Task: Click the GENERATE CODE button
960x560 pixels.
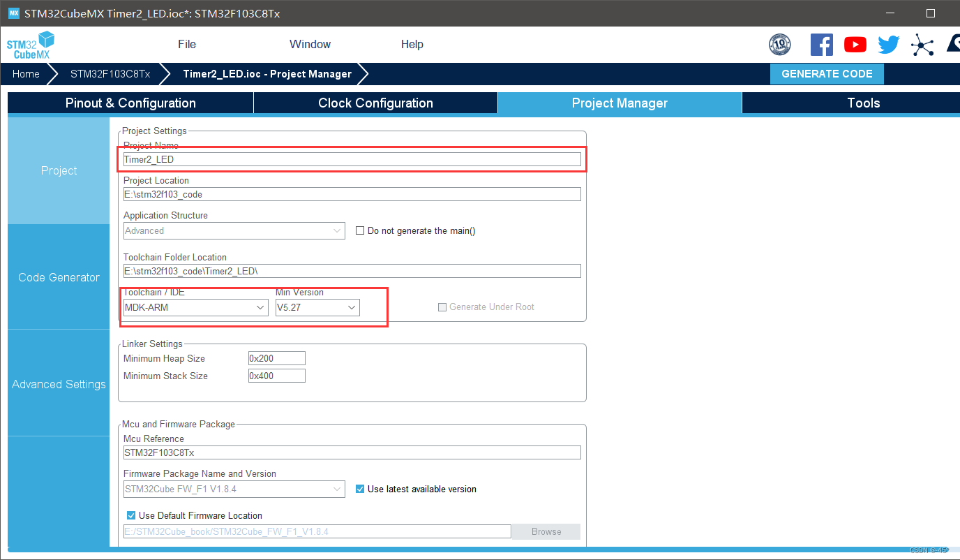Action: click(x=827, y=74)
